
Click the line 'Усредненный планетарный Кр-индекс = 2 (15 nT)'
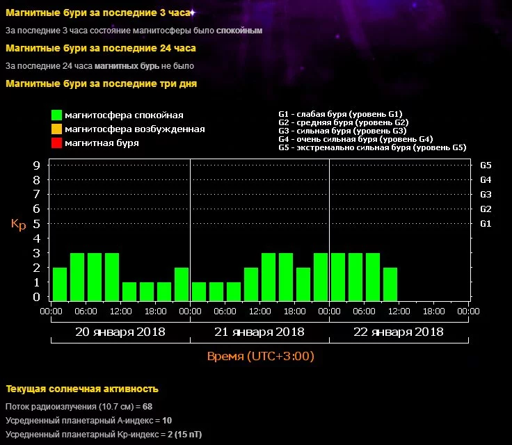(x=104, y=435)
